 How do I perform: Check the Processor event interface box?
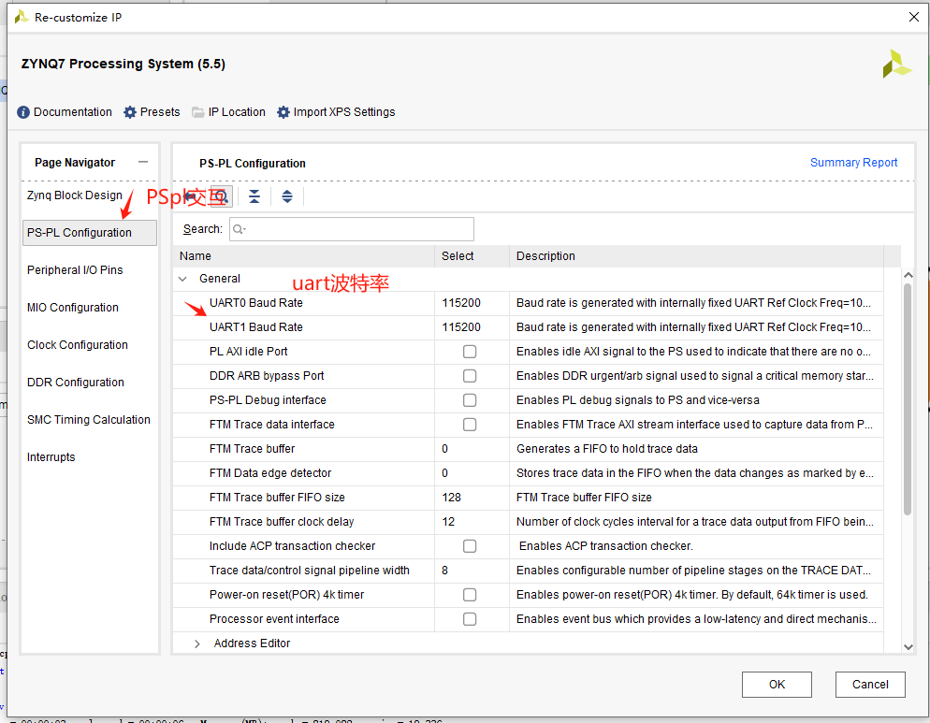tap(470, 619)
